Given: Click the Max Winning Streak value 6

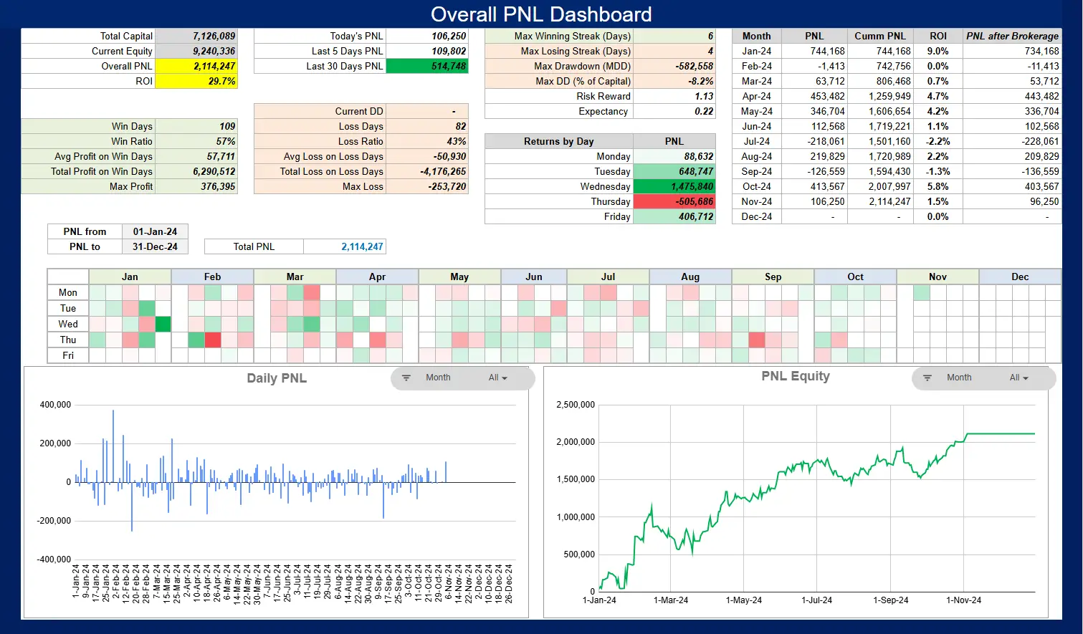Looking at the screenshot, I should (x=674, y=36).
